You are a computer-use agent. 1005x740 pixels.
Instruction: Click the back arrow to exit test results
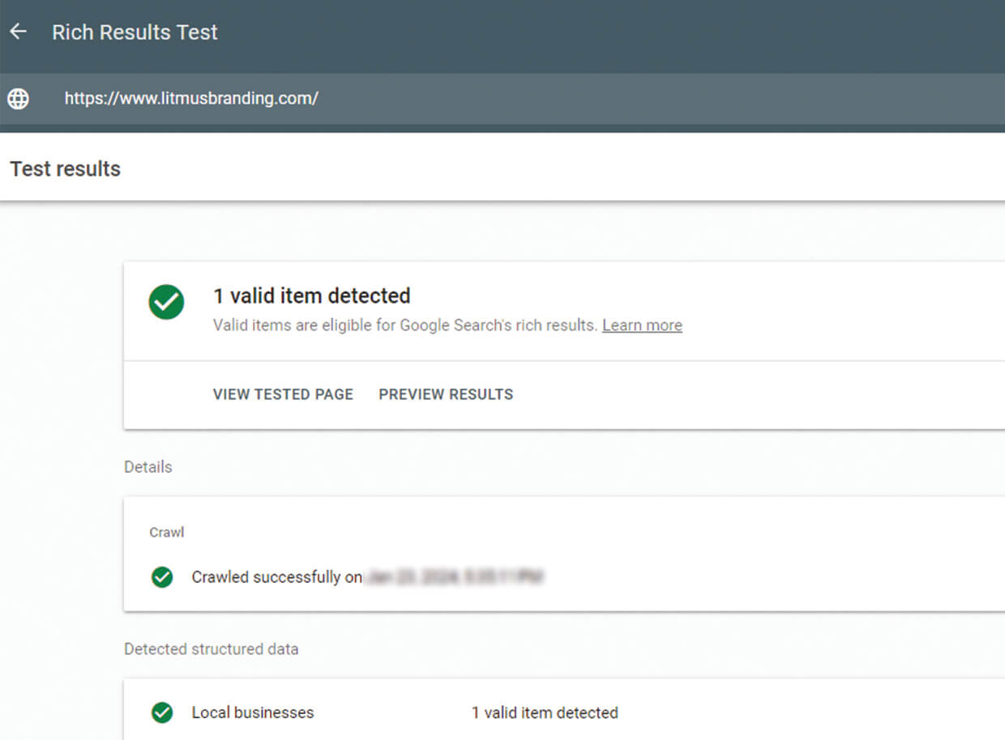[17, 31]
